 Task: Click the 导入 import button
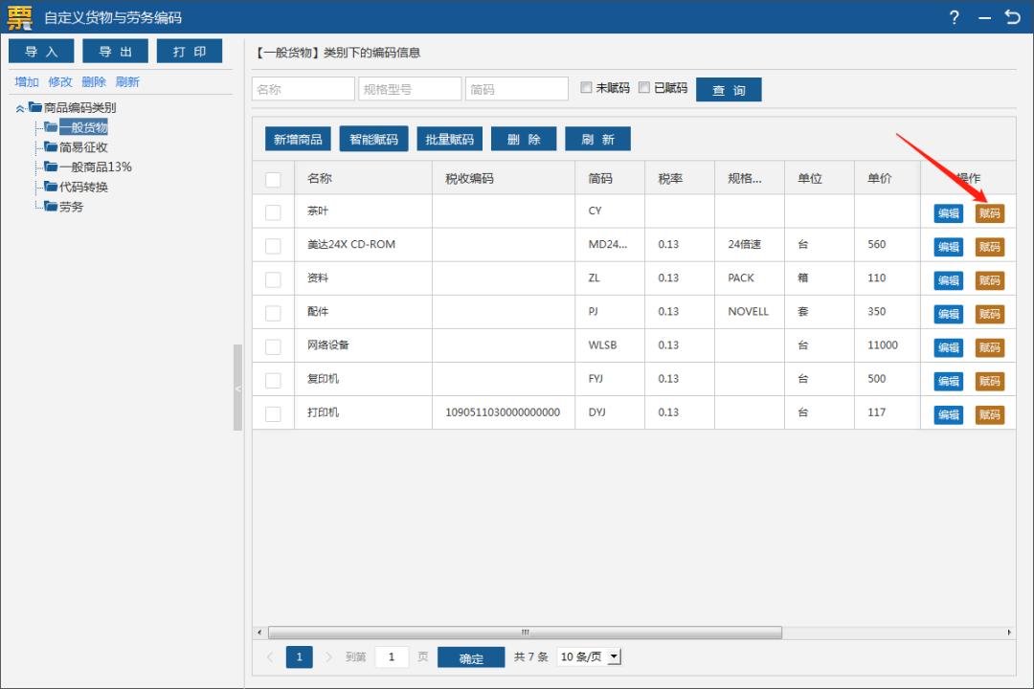tap(40, 51)
